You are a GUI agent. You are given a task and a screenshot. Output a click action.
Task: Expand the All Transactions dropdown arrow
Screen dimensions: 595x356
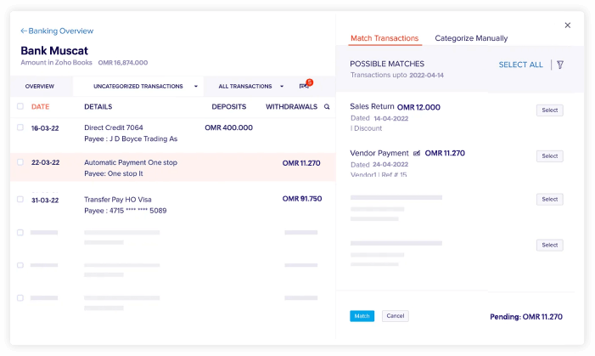(282, 87)
